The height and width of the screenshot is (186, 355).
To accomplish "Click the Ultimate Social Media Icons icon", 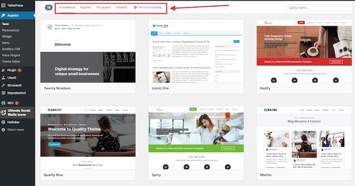I will 4,112.
